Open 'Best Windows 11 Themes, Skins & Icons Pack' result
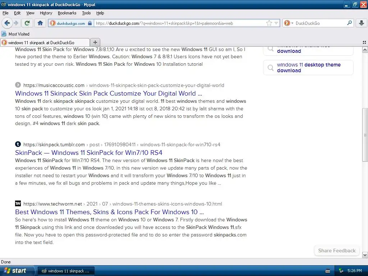This screenshot has width=368, height=276. [109, 212]
